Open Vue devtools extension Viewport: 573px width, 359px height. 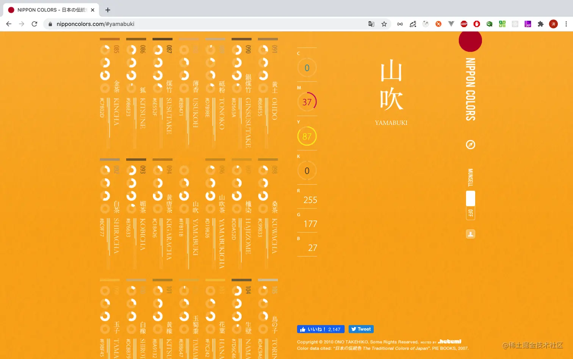[451, 24]
